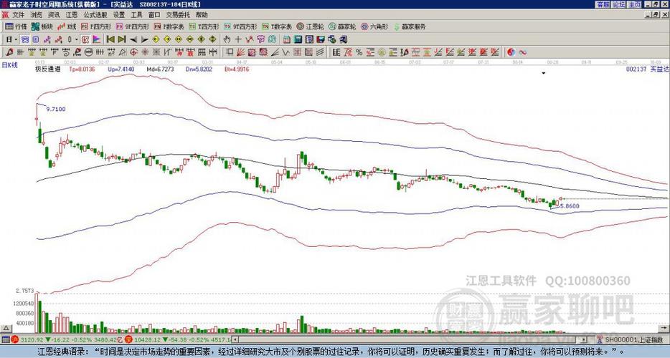Screen dimensions: 670x358
Task: Toggle the second highlighted view-mode button
Action: 35,39
